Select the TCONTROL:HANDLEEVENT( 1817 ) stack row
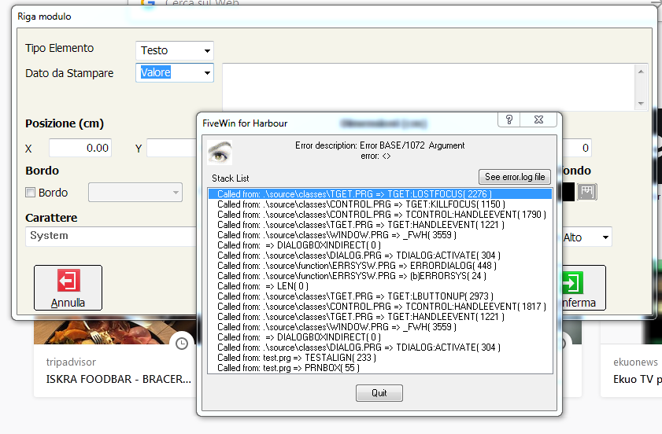Screen dimensions: 662x434 (380, 307)
